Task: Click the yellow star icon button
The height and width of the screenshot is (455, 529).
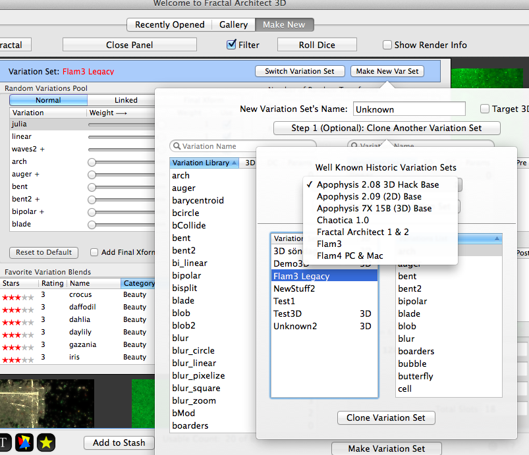Action: pyautogui.click(x=46, y=442)
